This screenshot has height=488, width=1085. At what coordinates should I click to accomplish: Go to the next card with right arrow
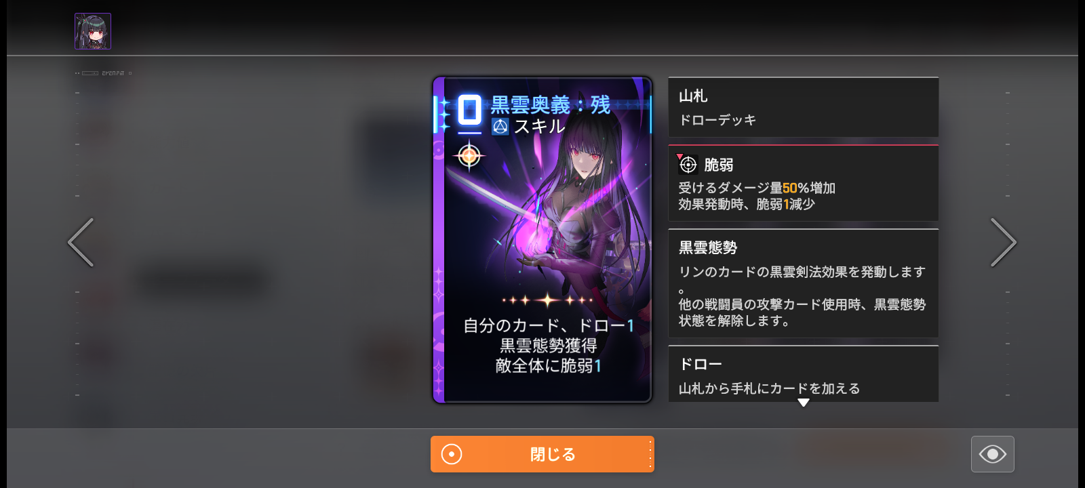pos(1004,242)
